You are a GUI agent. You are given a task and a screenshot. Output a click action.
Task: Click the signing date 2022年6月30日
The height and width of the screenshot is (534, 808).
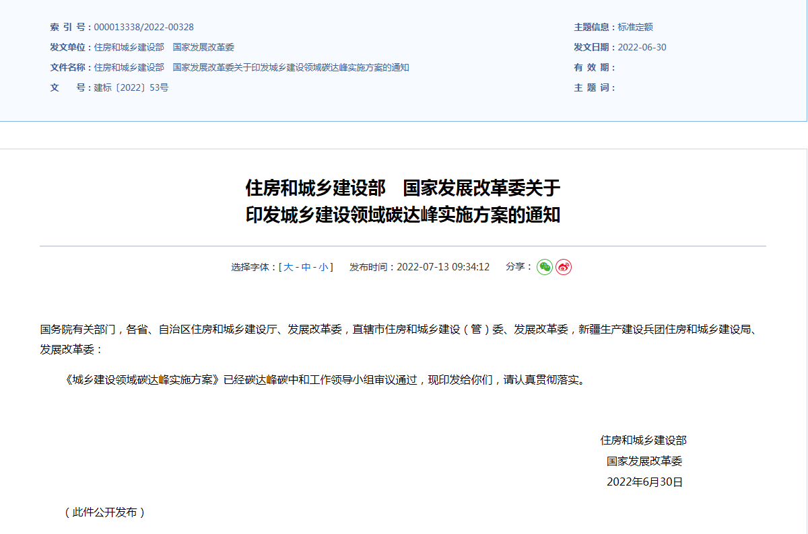(x=644, y=482)
